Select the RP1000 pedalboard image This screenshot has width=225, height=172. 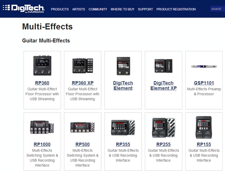click(42, 128)
